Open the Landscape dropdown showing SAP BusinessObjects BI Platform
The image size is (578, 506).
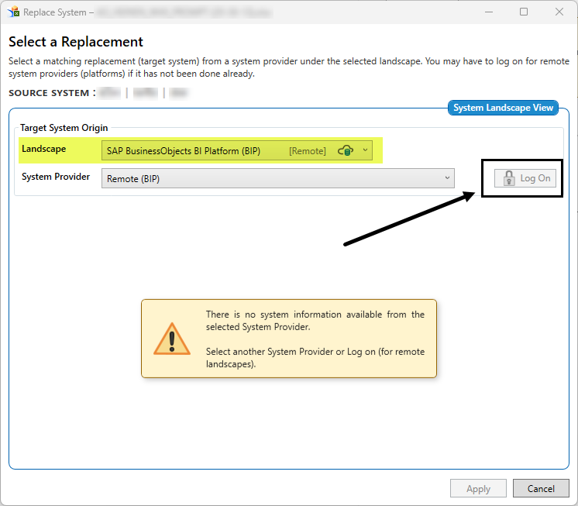pyautogui.click(x=237, y=150)
